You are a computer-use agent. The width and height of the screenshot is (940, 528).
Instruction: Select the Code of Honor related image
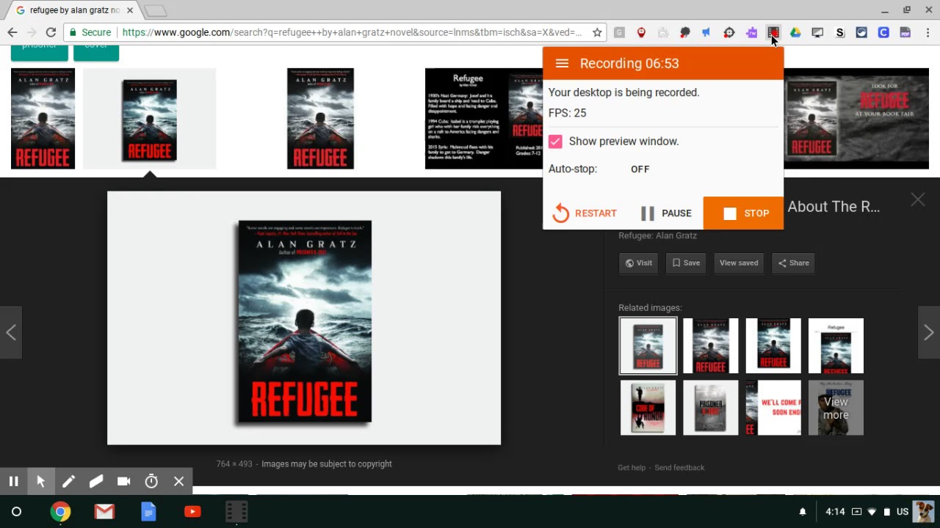648,408
